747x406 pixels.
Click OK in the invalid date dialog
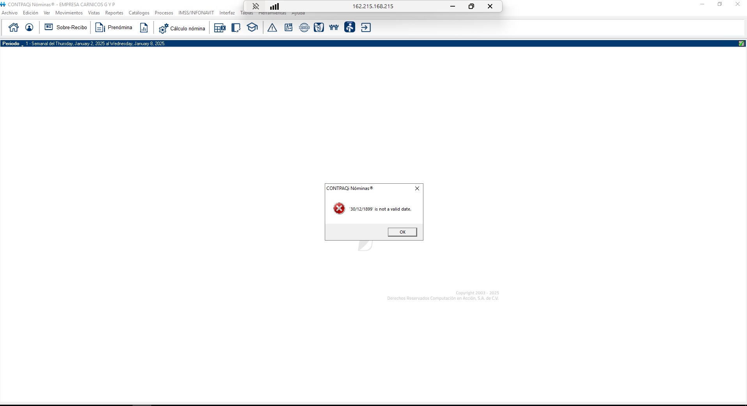(x=402, y=232)
